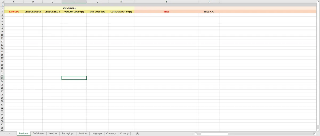Select the red TITLE header cell
The height and width of the screenshot is (136, 320).
[166, 12]
